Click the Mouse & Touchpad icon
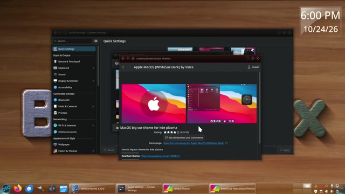This screenshot has width=345, height=194. (x=55, y=61)
